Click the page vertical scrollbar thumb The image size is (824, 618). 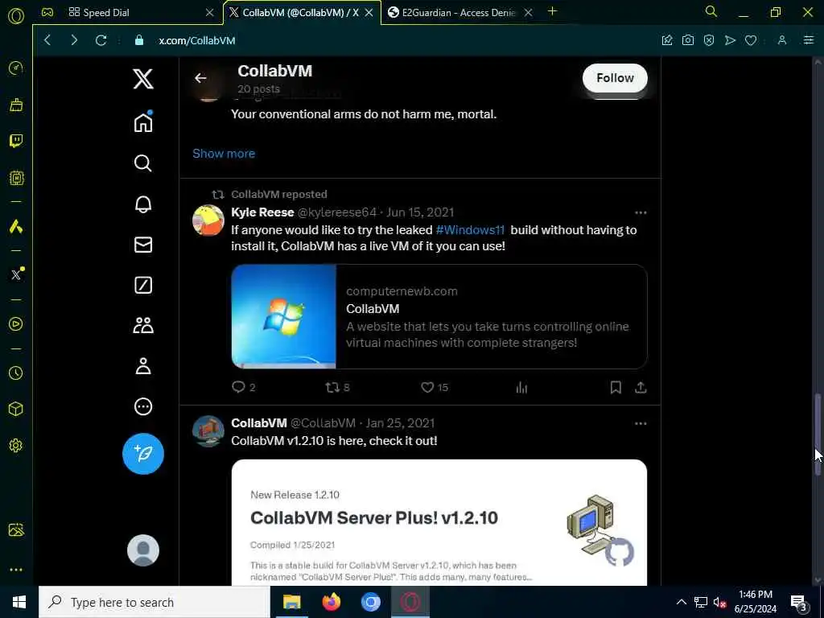tap(818, 435)
